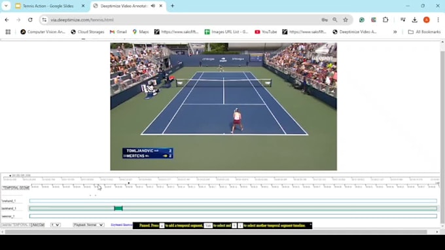Open the media controls music icon

(x=402, y=20)
